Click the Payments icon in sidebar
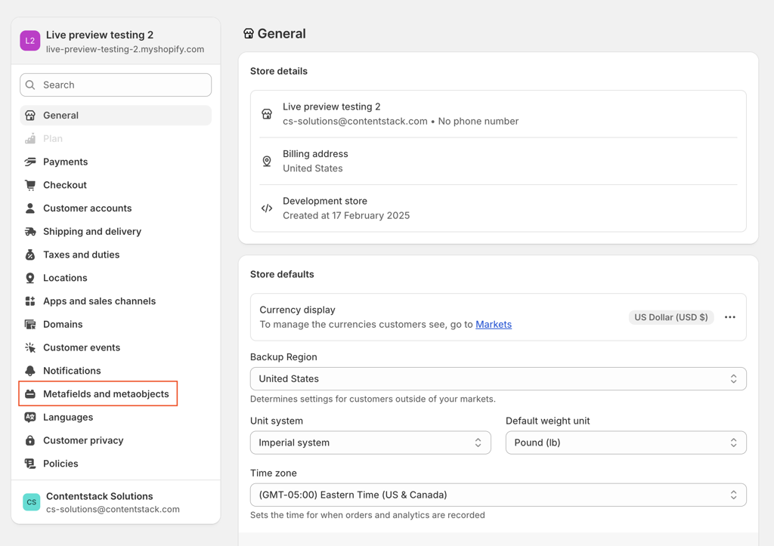The width and height of the screenshot is (774, 546). pos(30,162)
